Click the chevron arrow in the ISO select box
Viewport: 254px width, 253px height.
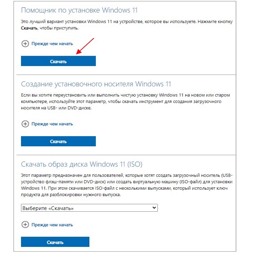coord(154,208)
